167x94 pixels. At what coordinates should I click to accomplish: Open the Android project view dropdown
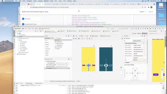20,31
